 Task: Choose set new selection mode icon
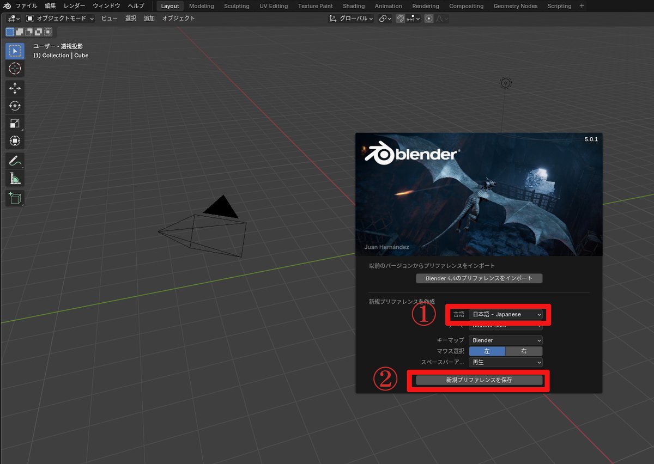coord(10,32)
